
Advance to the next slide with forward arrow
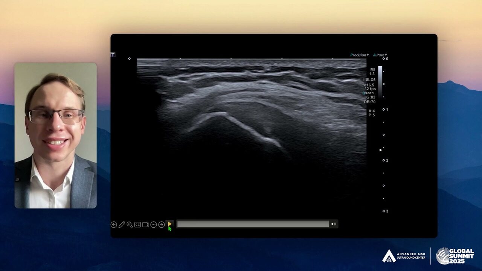point(162,225)
